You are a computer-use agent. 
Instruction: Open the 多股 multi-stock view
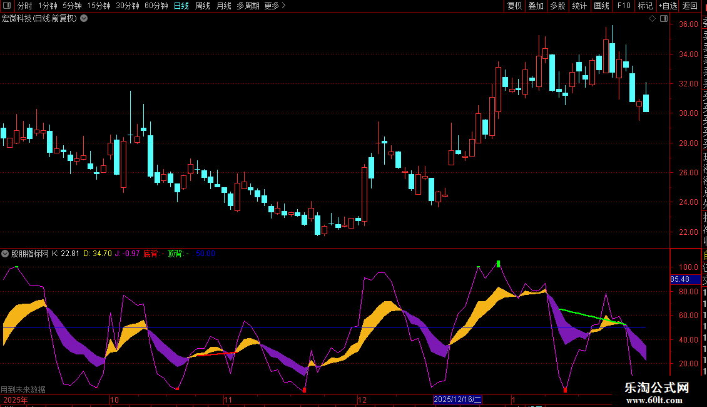[557, 6]
